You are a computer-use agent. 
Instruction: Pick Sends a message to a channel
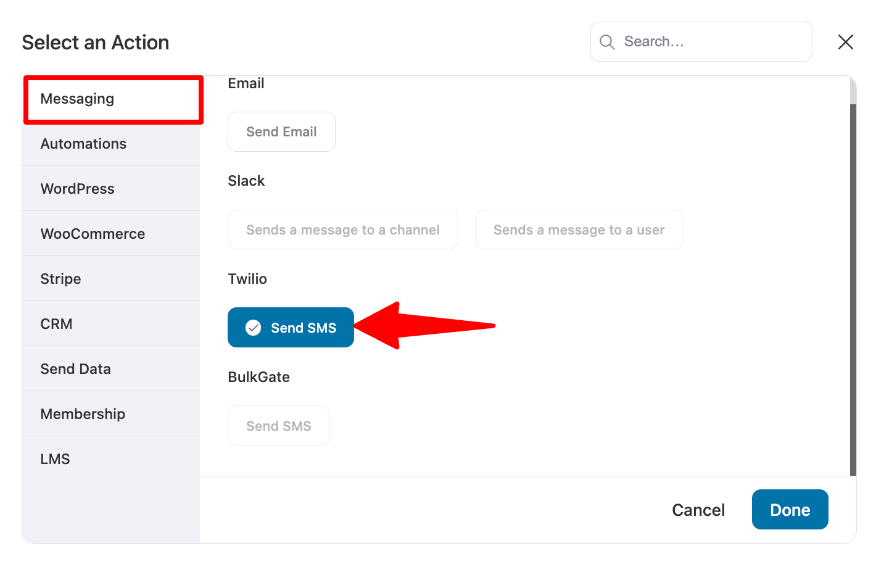(343, 230)
